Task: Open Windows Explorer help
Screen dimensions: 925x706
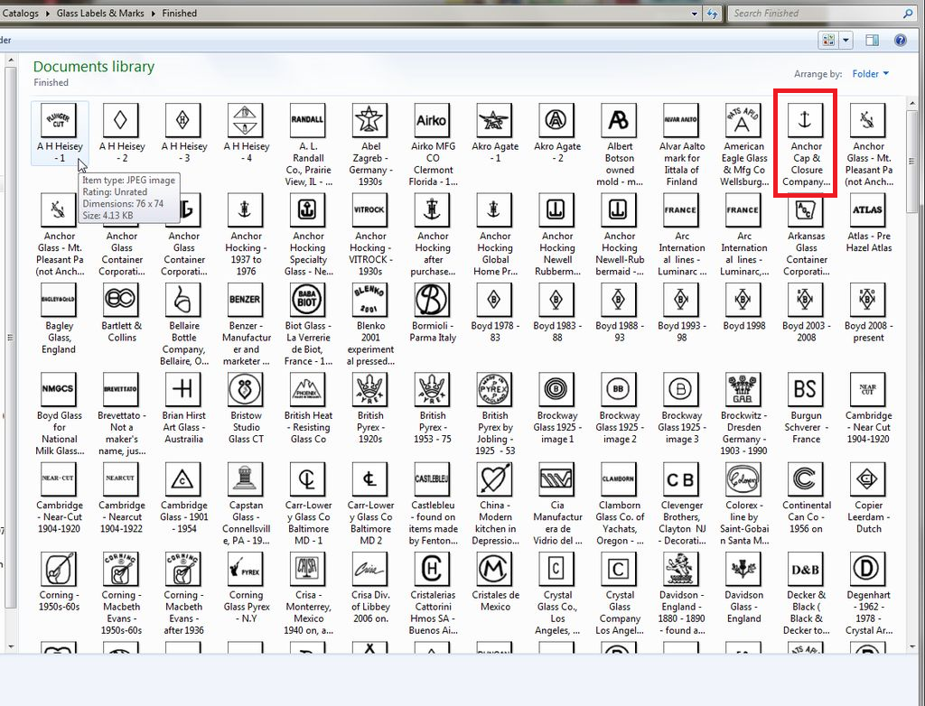Action: [x=900, y=41]
